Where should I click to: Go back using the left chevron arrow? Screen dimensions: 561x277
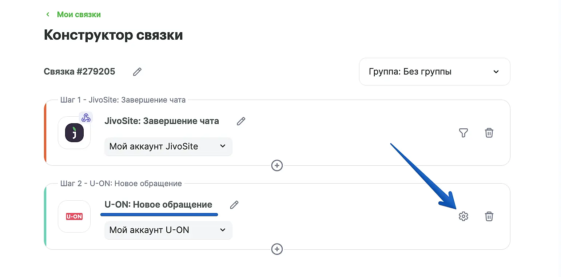click(48, 15)
